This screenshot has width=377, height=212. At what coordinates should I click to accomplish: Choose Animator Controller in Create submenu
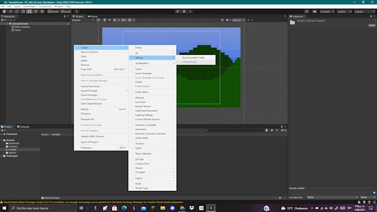(152, 125)
